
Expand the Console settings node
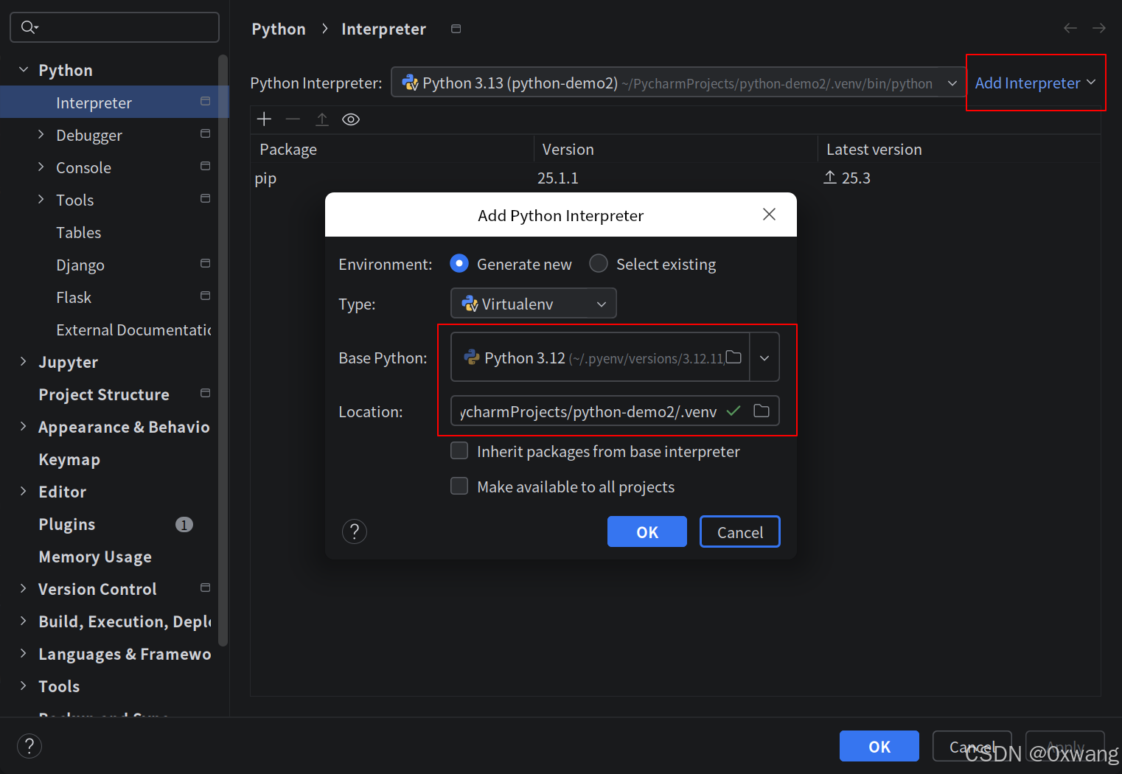[41, 167]
